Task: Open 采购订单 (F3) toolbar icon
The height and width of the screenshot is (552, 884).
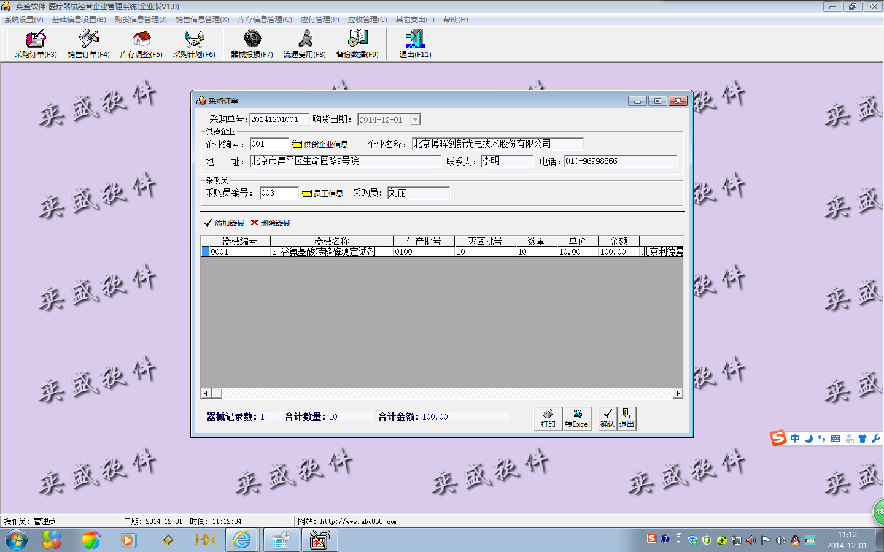Action: coord(36,44)
